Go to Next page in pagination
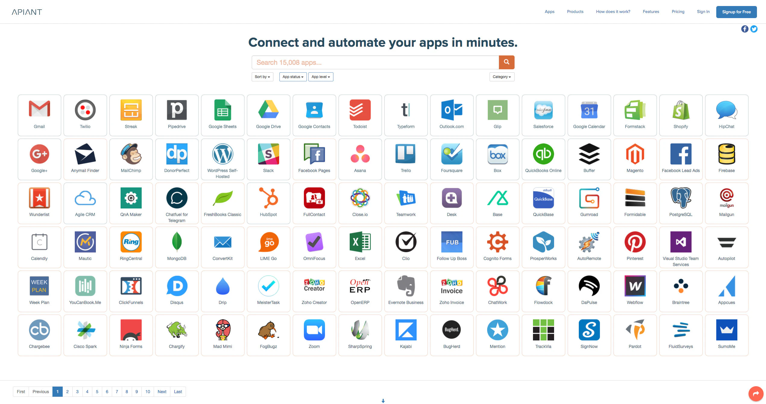The image size is (766, 404). [162, 392]
